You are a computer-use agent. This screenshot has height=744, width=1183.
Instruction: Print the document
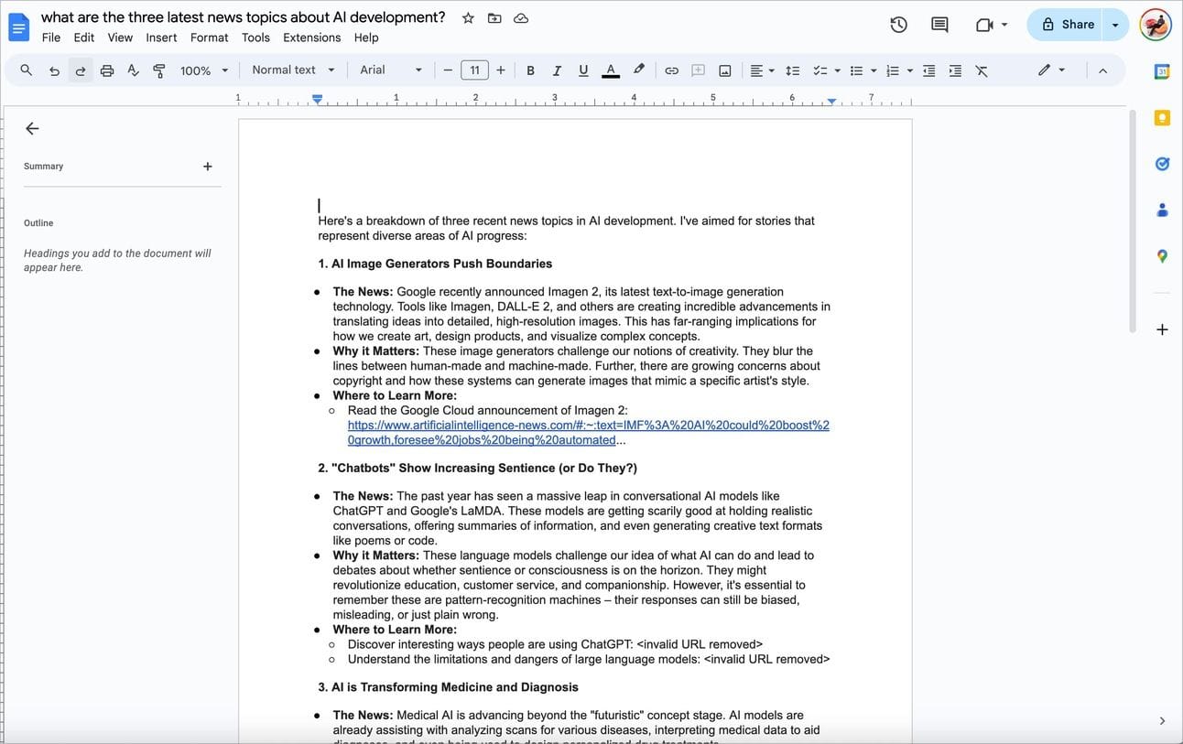[x=107, y=70]
